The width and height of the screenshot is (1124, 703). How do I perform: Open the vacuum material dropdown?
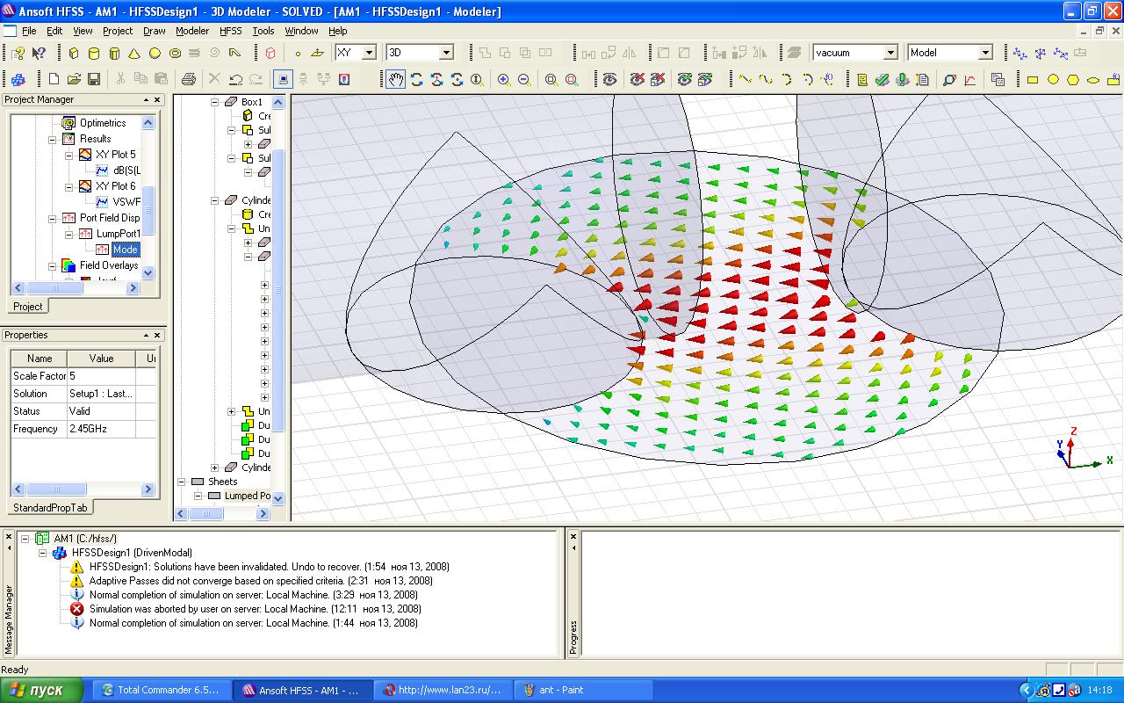pos(890,53)
